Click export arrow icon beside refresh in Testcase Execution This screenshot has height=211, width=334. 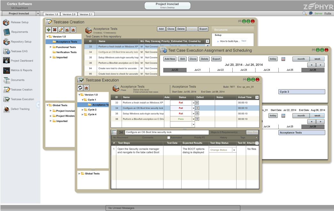(86, 87)
